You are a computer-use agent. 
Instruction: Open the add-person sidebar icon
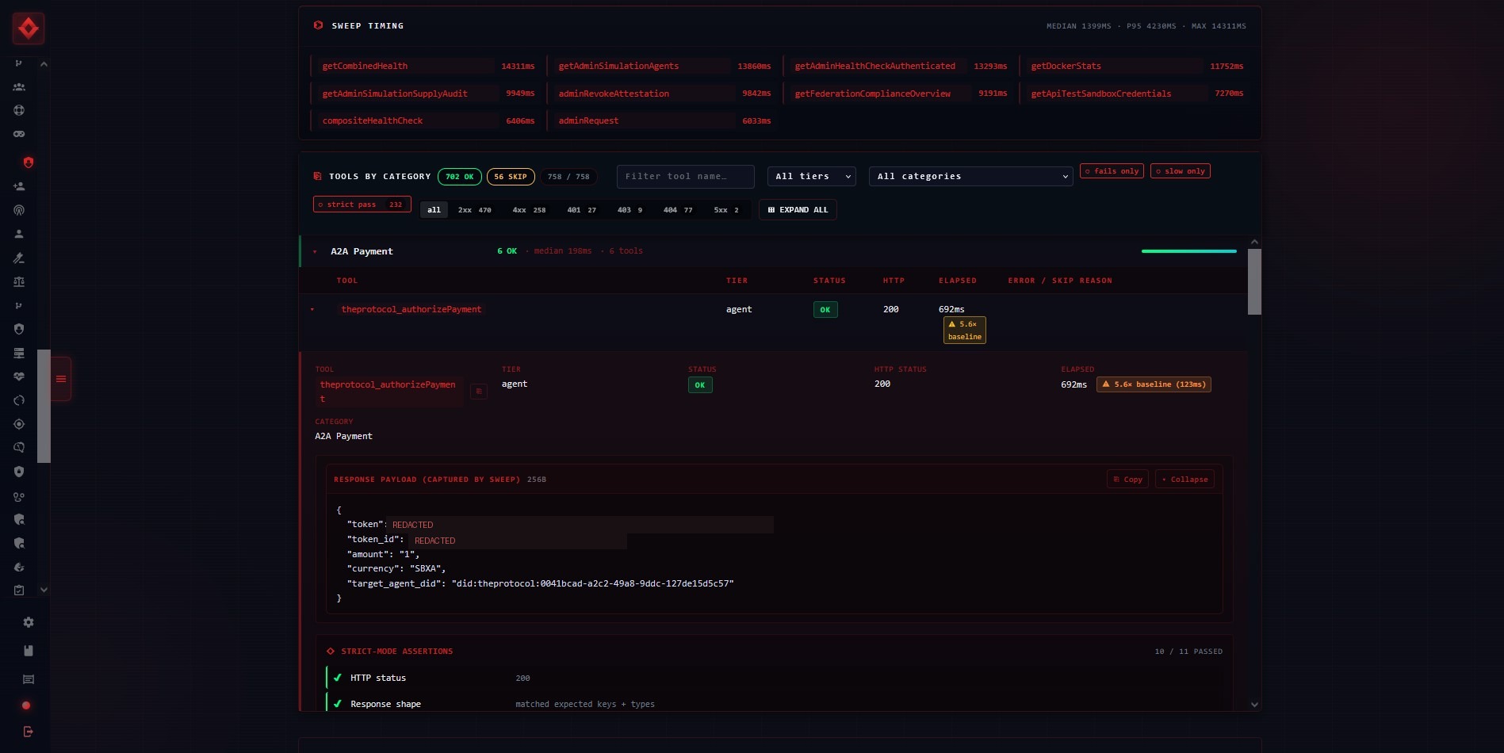[19, 186]
